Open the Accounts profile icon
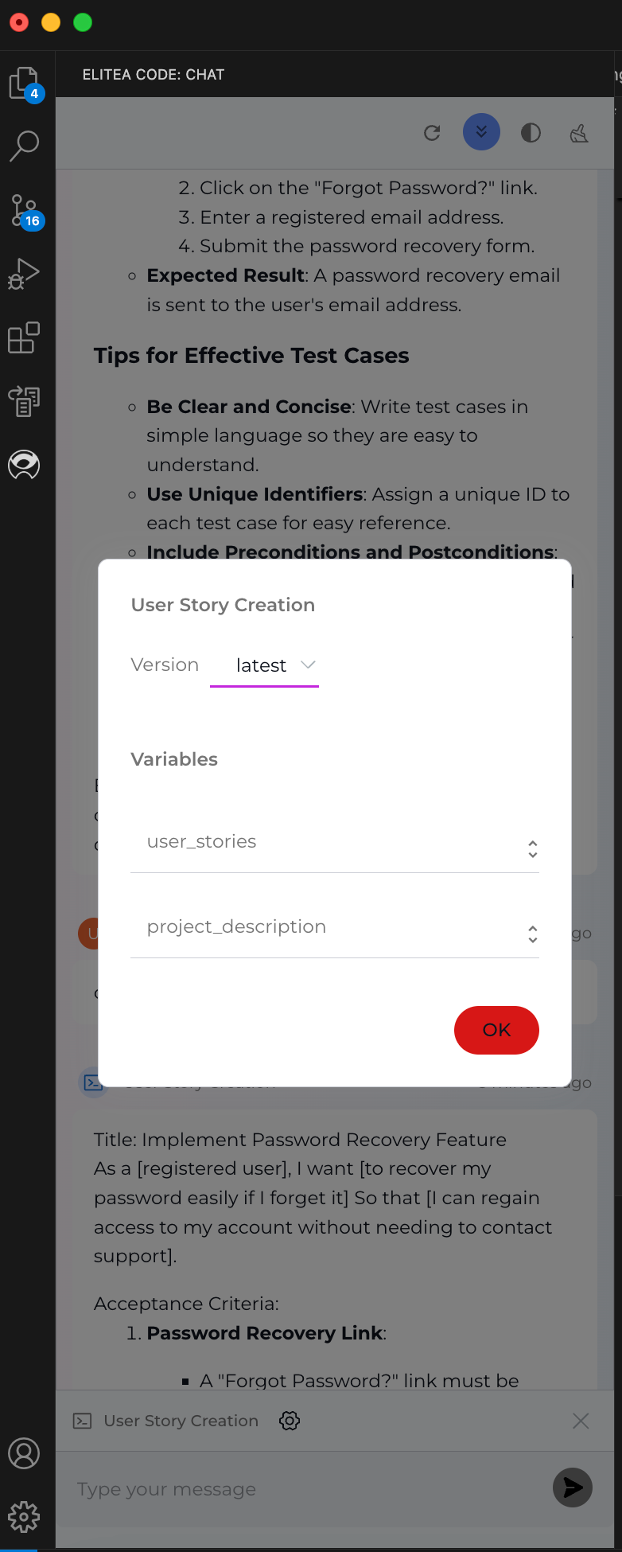The height and width of the screenshot is (1552, 622). click(x=24, y=1453)
